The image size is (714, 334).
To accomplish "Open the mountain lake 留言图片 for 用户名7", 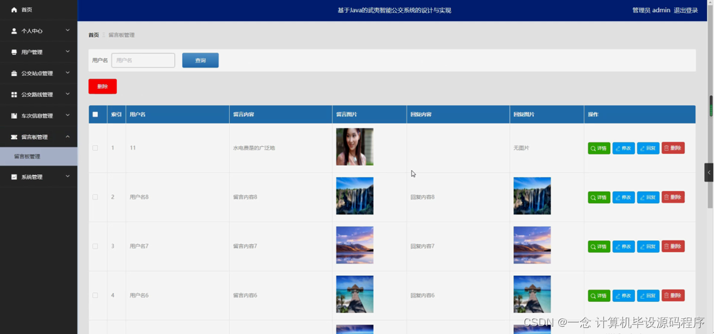I will pyautogui.click(x=355, y=245).
